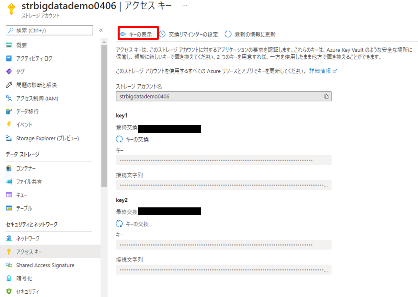418x297 pixels.
Task: Click the key2 キー masked field
Action: [224, 245]
